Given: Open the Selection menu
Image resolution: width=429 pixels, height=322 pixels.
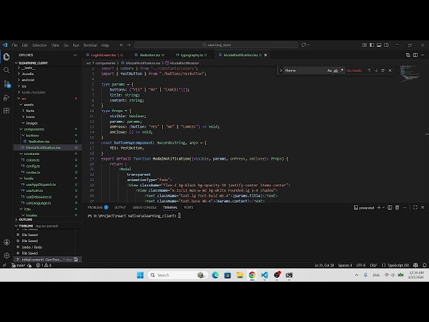Looking at the screenshot, I should coord(40,45).
